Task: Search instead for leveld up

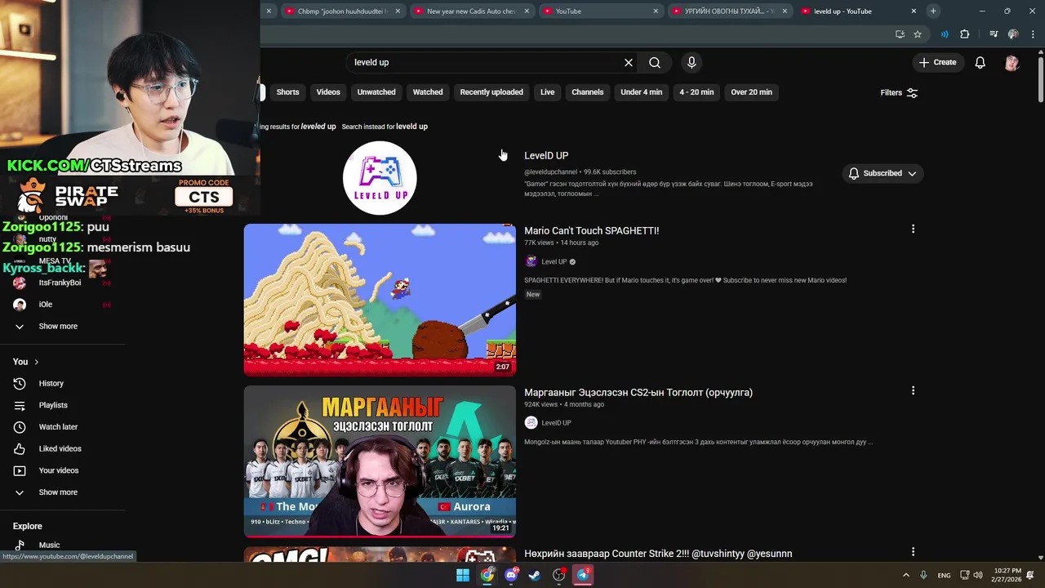Action: 385,127
